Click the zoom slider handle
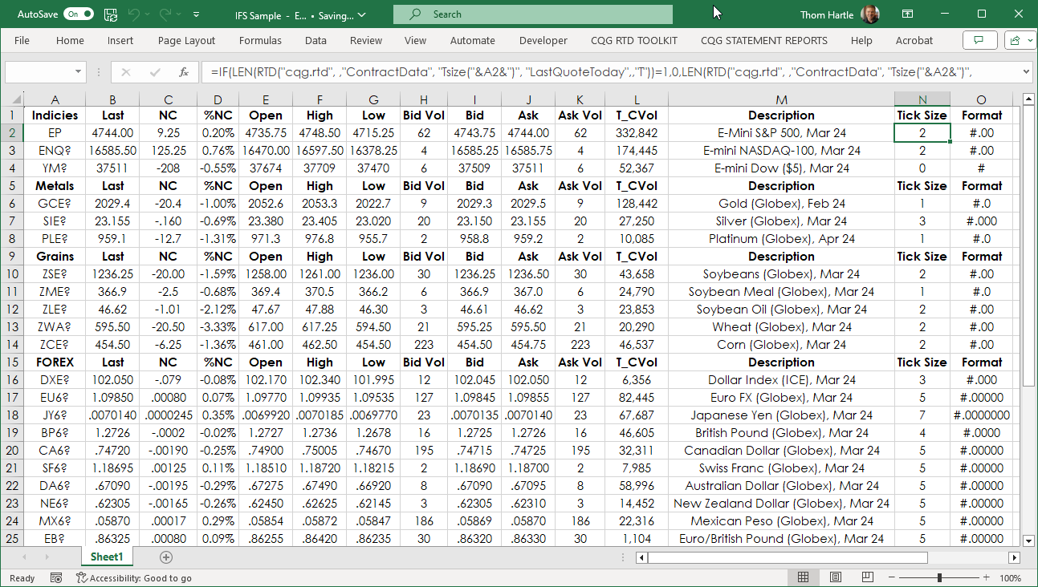1038x587 pixels. pyautogui.click(x=939, y=577)
